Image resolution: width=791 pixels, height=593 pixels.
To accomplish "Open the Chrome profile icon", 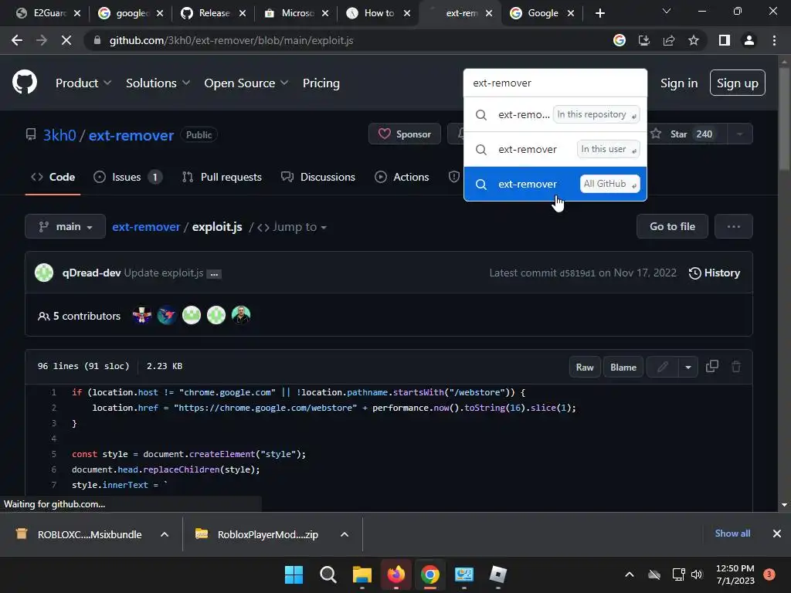I will [749, 40].
